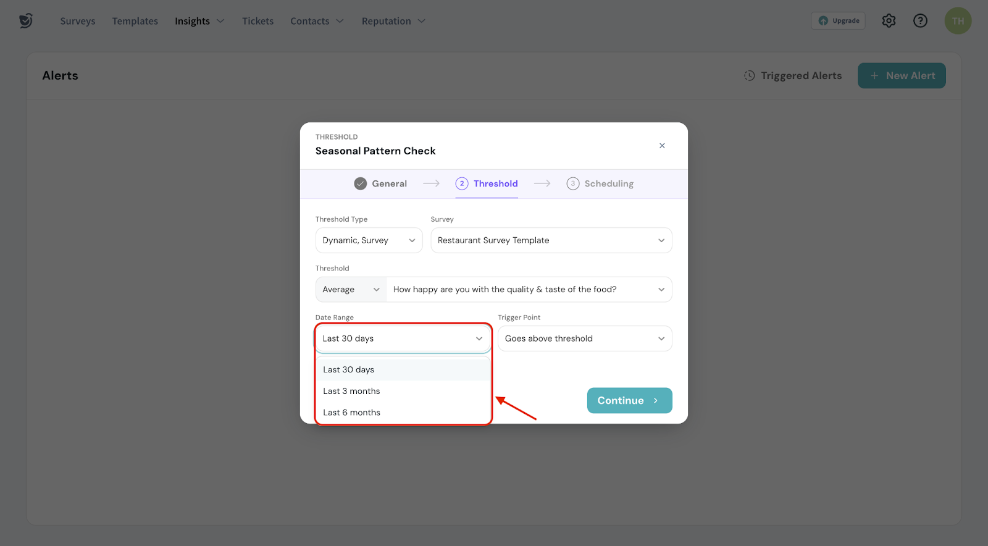Close the Seasonal Pattern Check dialog

point(662,146)
